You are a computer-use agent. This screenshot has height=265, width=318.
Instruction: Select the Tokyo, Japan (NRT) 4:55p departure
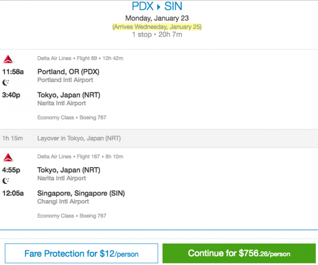pyautogui.click(x=69, y=170)
